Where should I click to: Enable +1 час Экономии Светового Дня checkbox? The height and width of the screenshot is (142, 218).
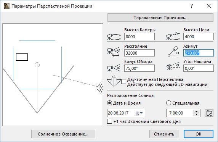point(109,121)
